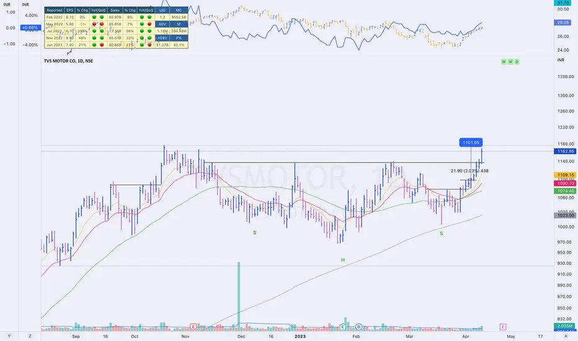Click the 21.90 (2.03%) 438 measurement text
The height and width of the screenshot is (341, 578).
[469, 170]
